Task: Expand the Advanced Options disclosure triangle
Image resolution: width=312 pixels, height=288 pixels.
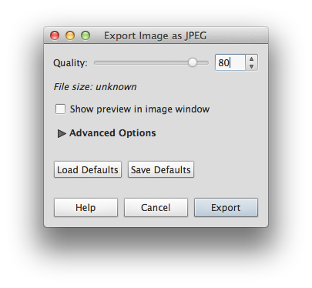Action: tap(62, 133)
